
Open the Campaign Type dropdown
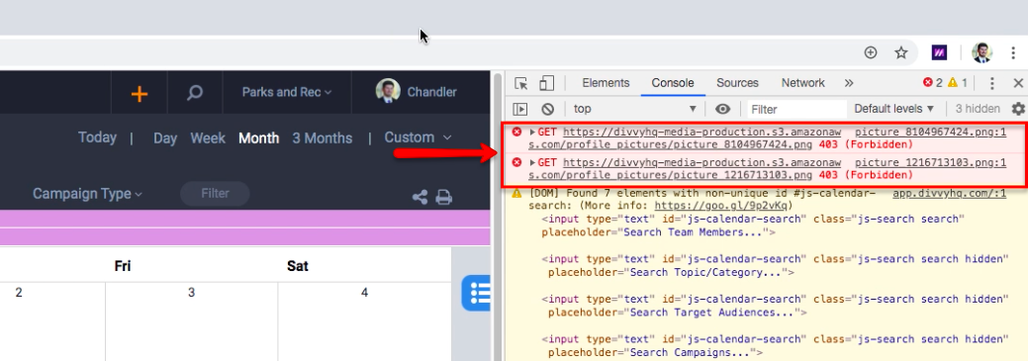tap(87, 194)
